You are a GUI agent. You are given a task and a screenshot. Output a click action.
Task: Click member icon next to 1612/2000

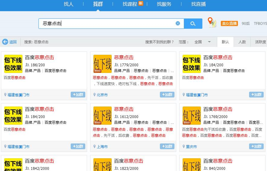tap(117, 117)
